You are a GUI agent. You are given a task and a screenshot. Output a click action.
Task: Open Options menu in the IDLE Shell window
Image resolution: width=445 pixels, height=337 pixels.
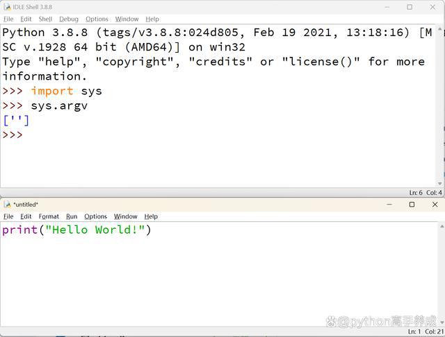click(97, 19)
